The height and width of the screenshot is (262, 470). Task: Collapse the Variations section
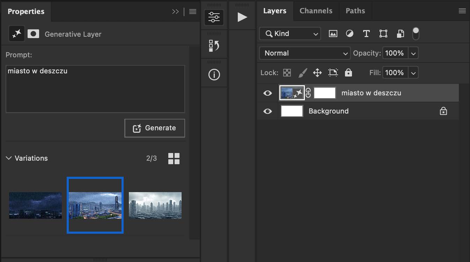(9, 158)
